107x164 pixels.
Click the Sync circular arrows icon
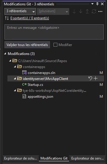click(94, 11)
